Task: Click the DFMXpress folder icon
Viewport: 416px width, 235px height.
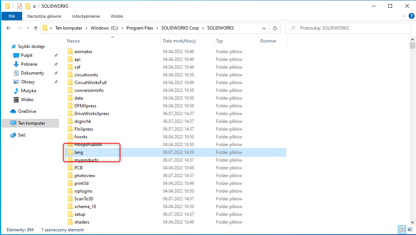Action: (70, 106)
